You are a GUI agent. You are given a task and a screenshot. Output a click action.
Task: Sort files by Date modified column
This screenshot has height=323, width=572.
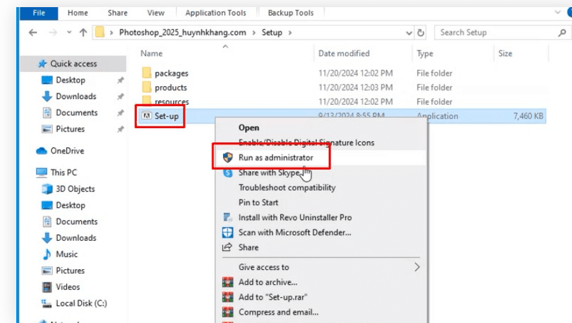(x=344, y=54)
